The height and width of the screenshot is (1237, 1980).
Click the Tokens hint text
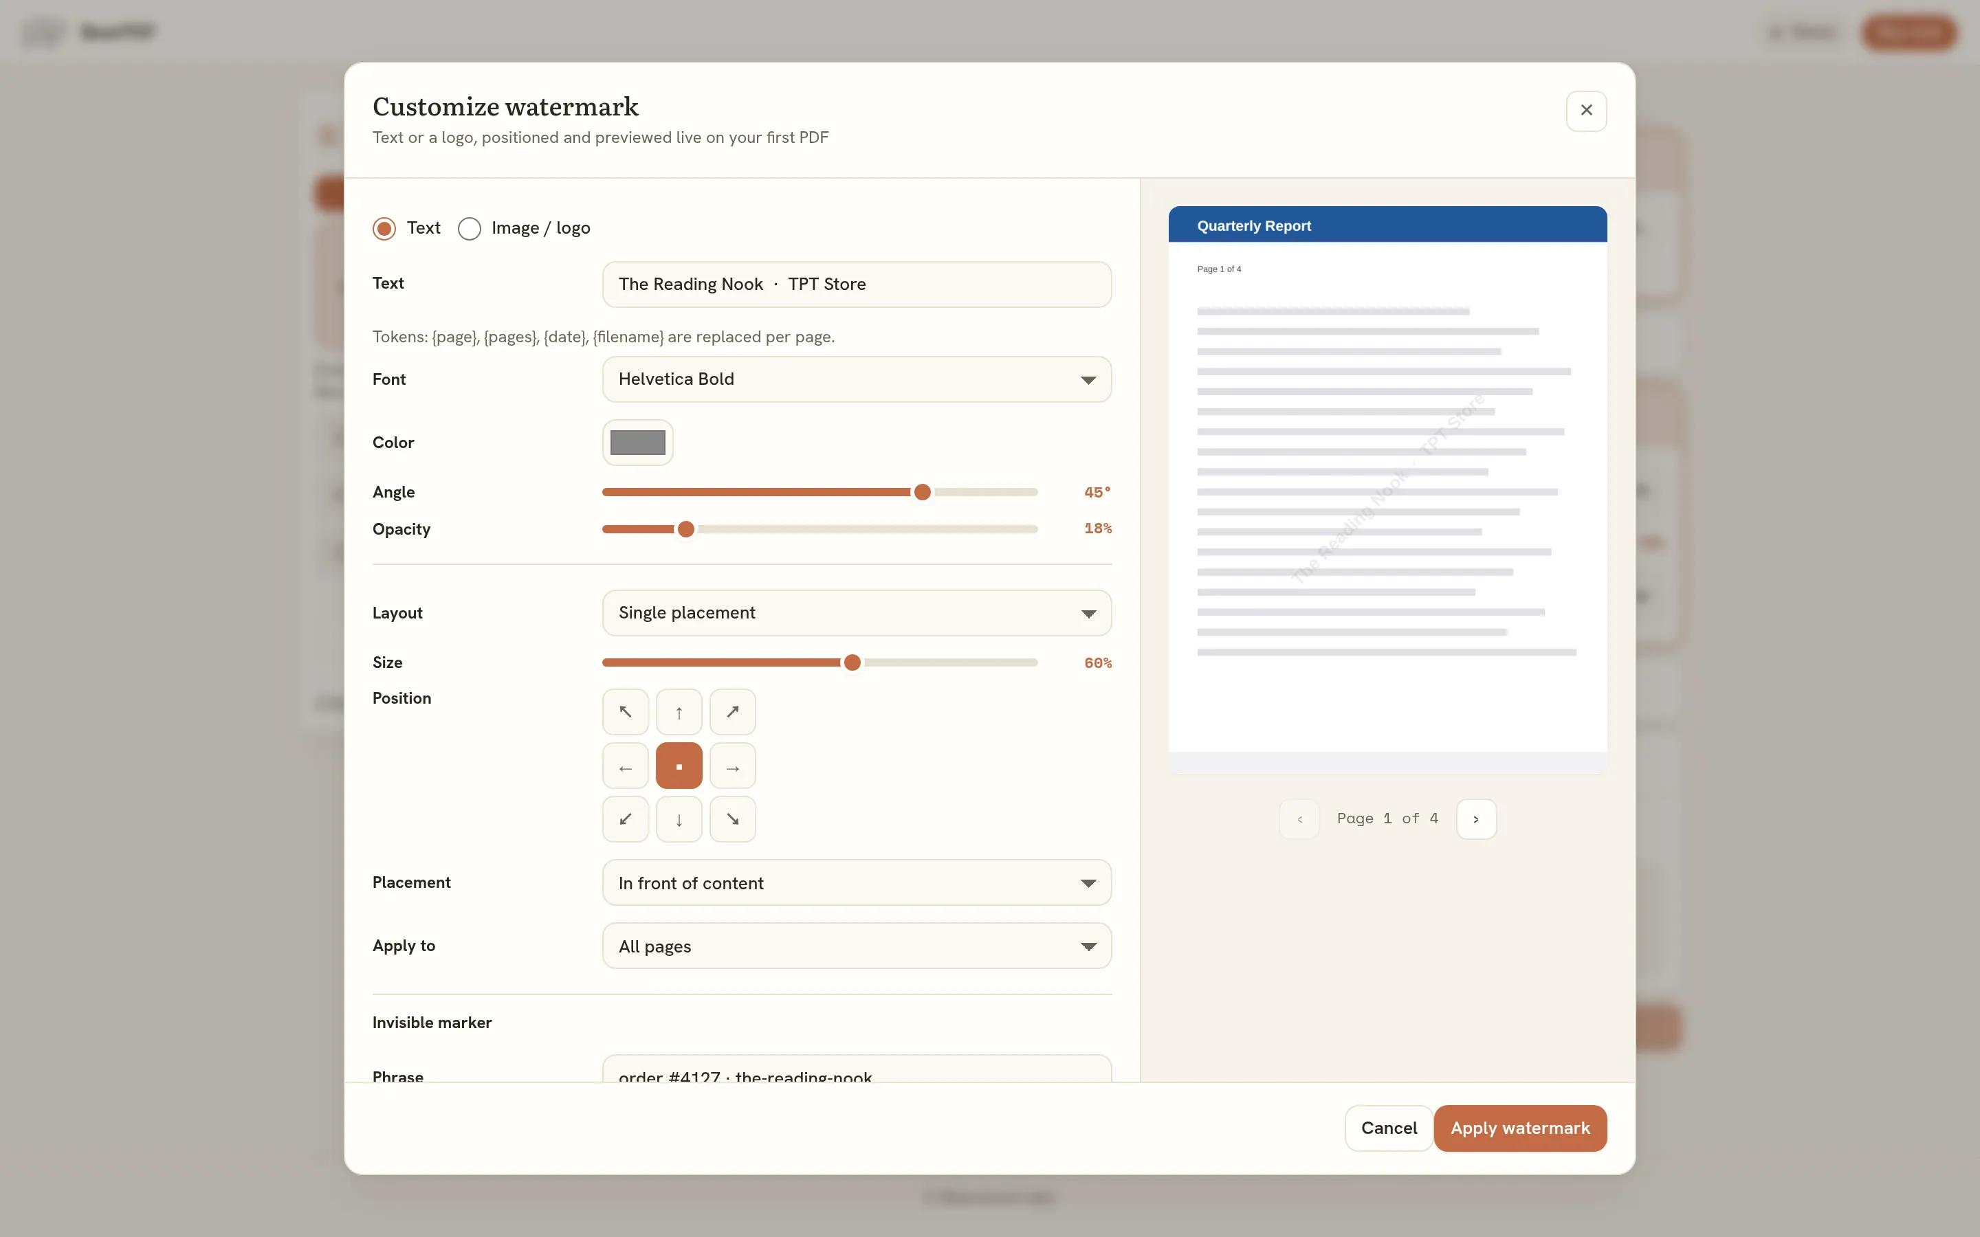click(603, 337)
